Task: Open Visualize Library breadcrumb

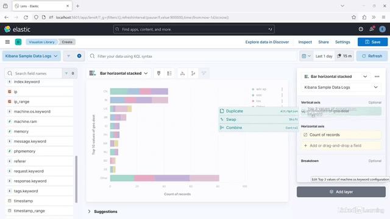Action: click(x=41, y=42)
